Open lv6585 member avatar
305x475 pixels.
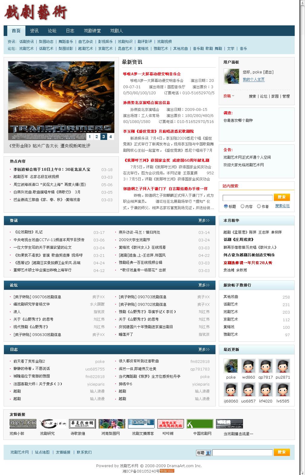pyautogui.click(x=283, y=390)
